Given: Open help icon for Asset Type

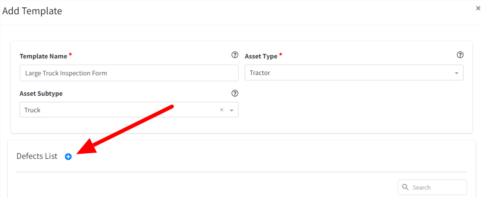Looking at the screenshot, I should pos(460,55).
